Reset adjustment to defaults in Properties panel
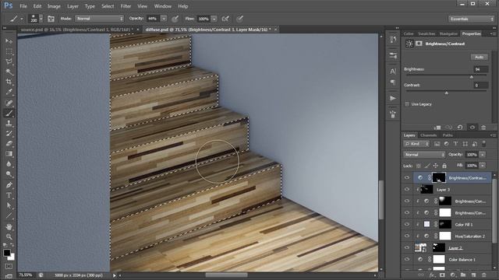This screenshot has width=499, height=280. (x=460, y=128)
